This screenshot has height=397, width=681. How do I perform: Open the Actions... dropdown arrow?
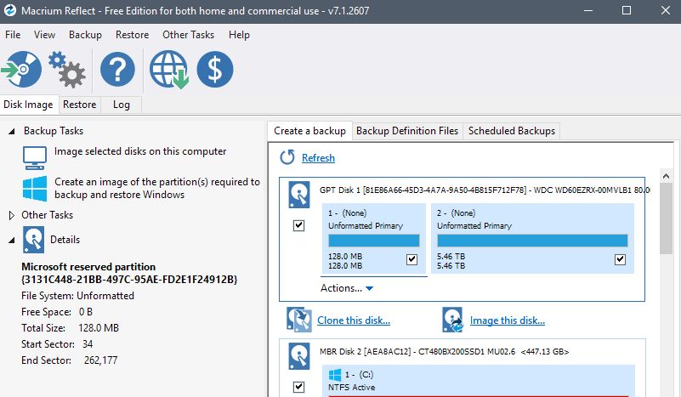(370, 288)
